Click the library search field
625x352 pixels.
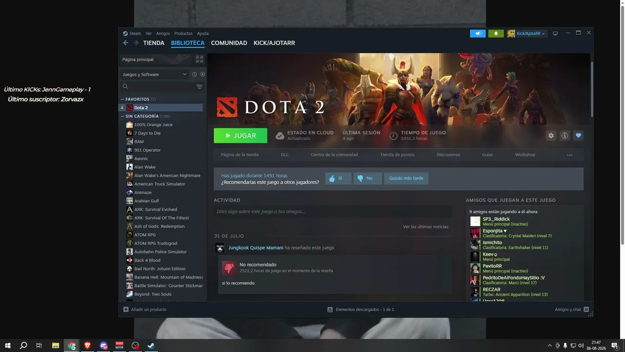pos(157,87)
